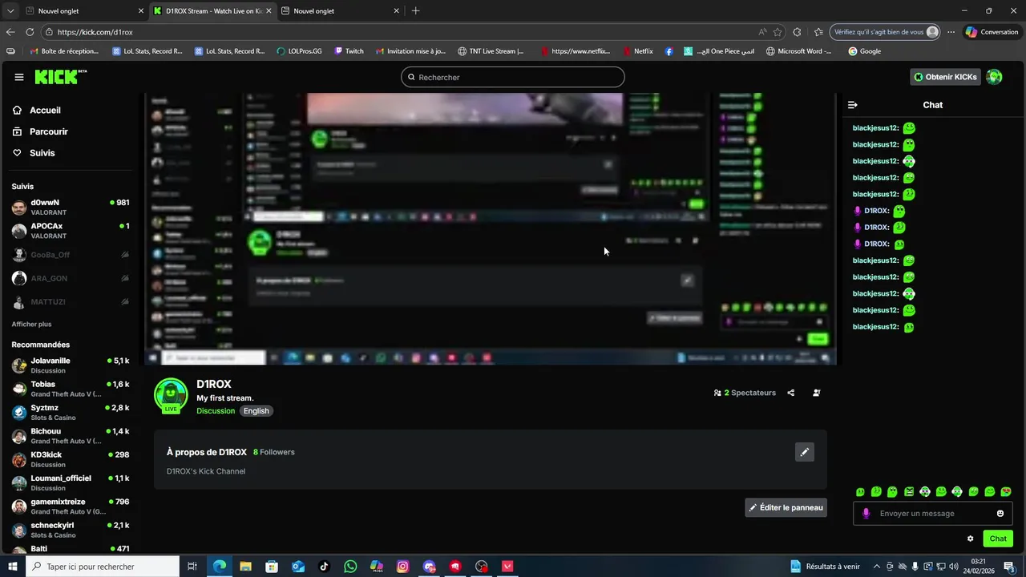
Task: Click pencil icon in À propos panel
Action: pos(805,452)
